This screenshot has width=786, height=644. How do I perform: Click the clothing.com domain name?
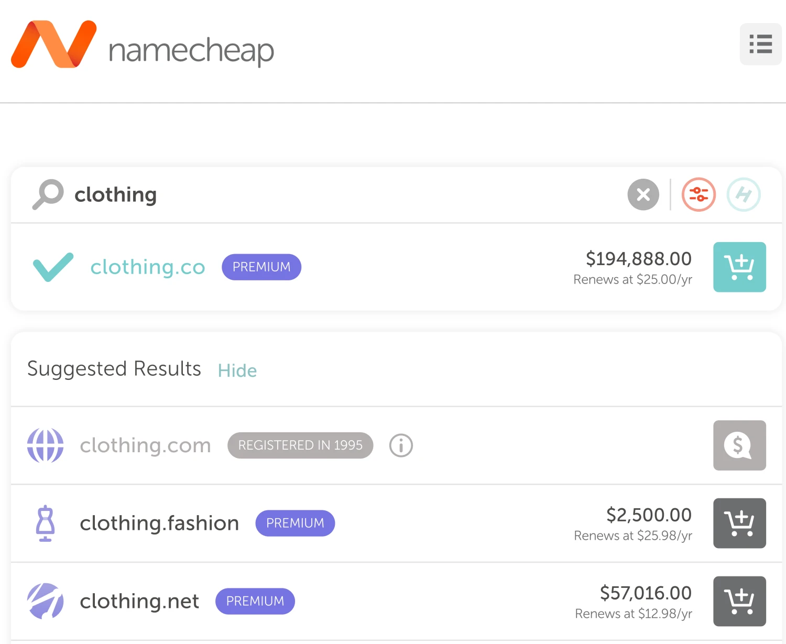pyautogui.click(x=145, y=445)
